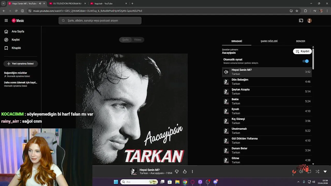
Task: Toggle repeat mode in player bar
Action: [309, 172]
